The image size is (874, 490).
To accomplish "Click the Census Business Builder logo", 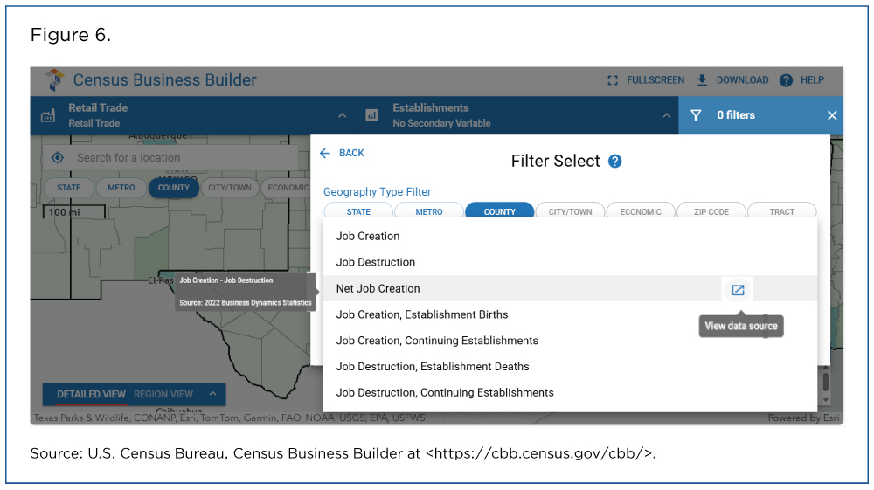I will pos(55,80).
